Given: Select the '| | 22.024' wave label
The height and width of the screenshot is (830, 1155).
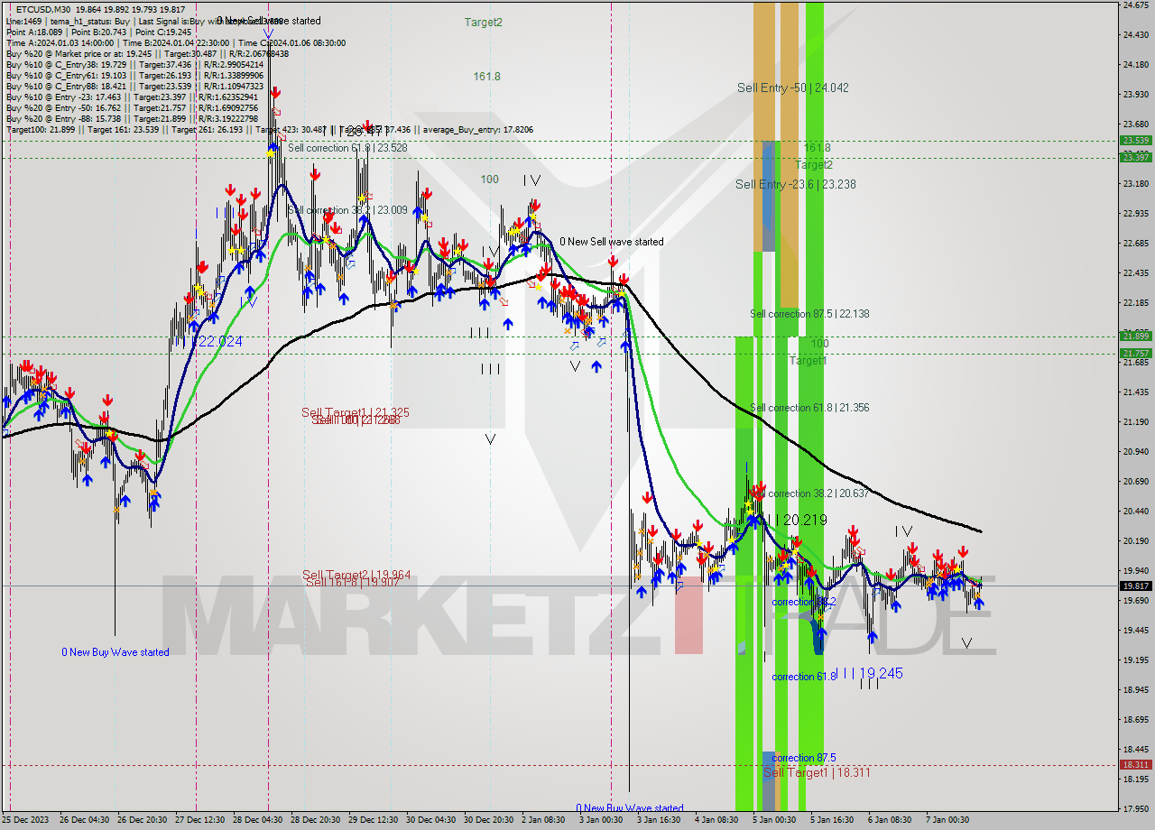Looking at the screenshot, I should 212,341.
